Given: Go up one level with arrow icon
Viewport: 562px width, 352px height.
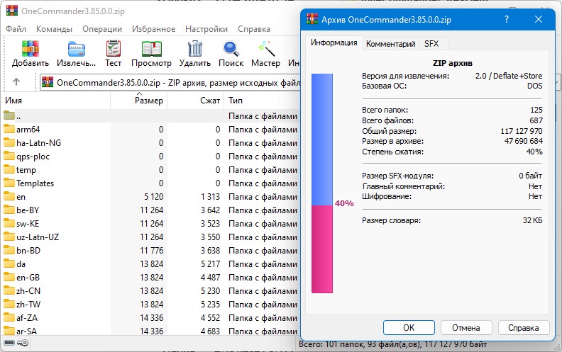Looking at the screenshot, I should point(16,82).
